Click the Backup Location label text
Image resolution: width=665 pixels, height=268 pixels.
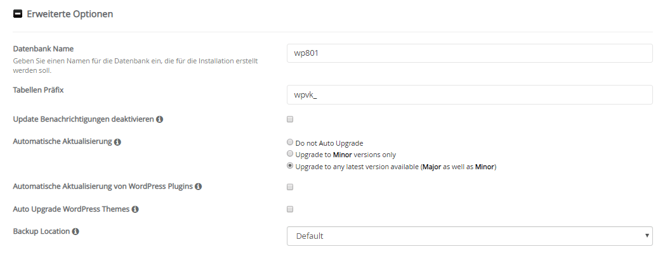[x=42, y=231]
